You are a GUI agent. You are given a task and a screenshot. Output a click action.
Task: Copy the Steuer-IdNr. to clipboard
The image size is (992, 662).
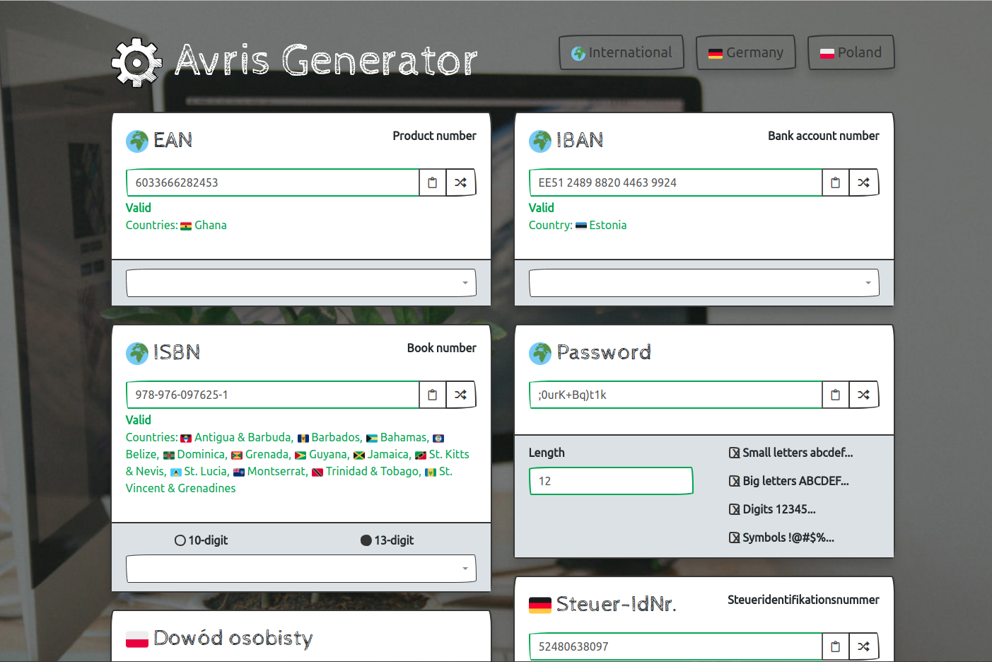[x=836, y=646]
